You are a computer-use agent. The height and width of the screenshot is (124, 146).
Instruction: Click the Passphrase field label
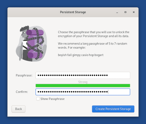point(24,75)
